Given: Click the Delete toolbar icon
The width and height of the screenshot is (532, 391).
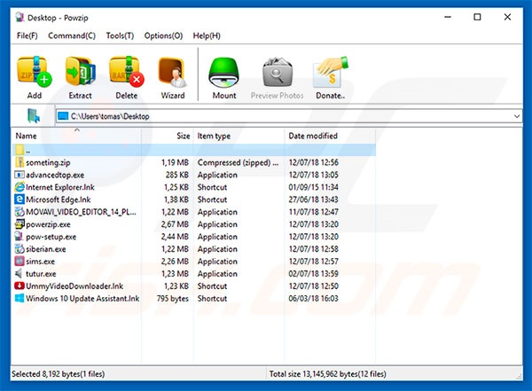Looking at the screenshot, I should coord(127,72).
